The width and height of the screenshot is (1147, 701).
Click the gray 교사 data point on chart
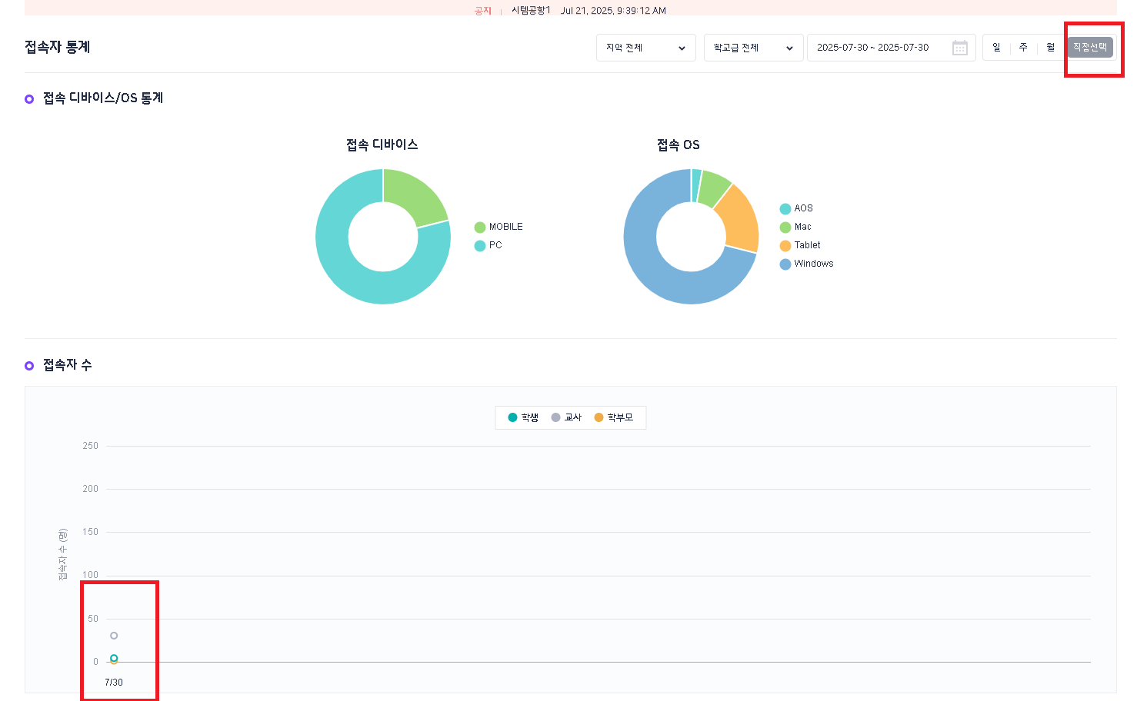pyautogui.click(x=114, y=636)
